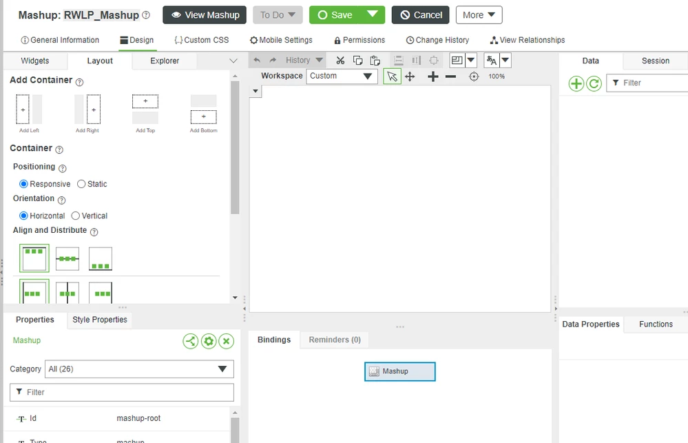Image resolution: width=688 pixels, height=443 pixels.
Task: Open the Functions tab
Action: click(656, 324)
